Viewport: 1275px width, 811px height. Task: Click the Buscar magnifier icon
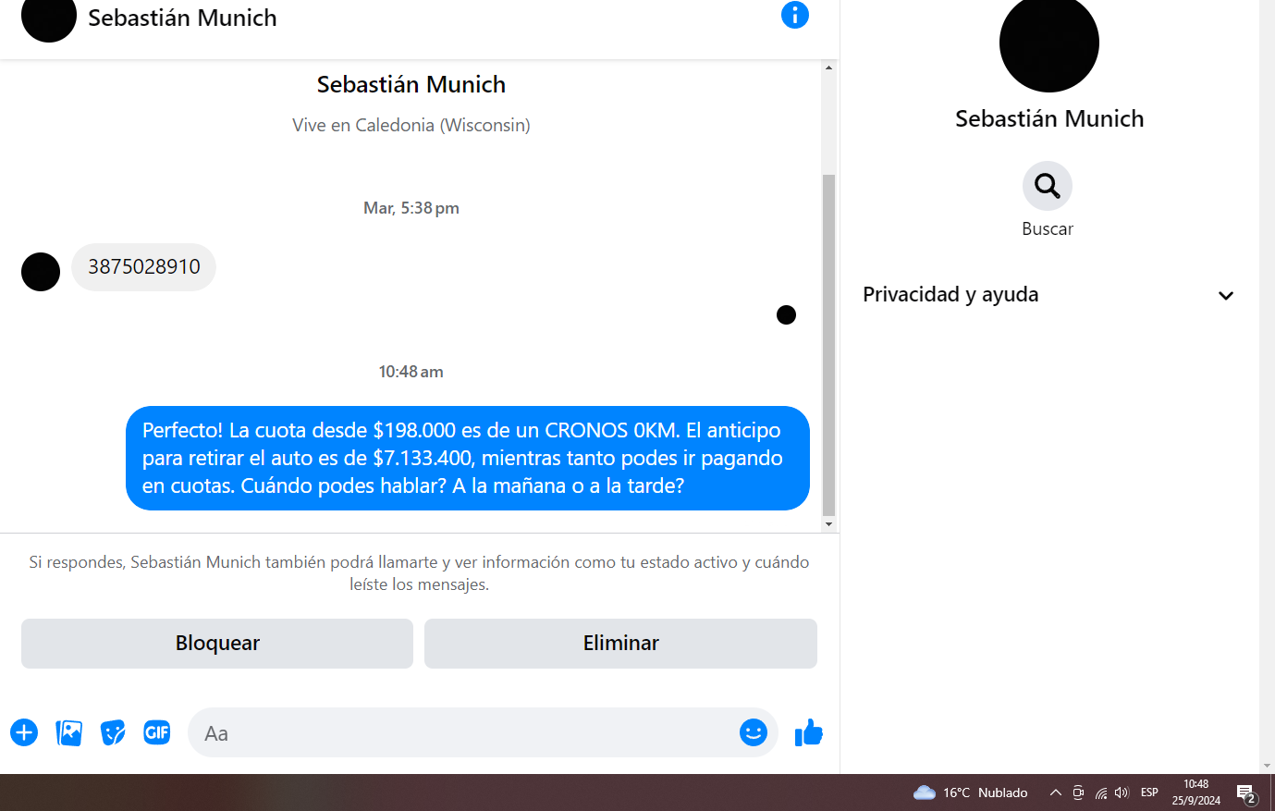click(1048, 186)
